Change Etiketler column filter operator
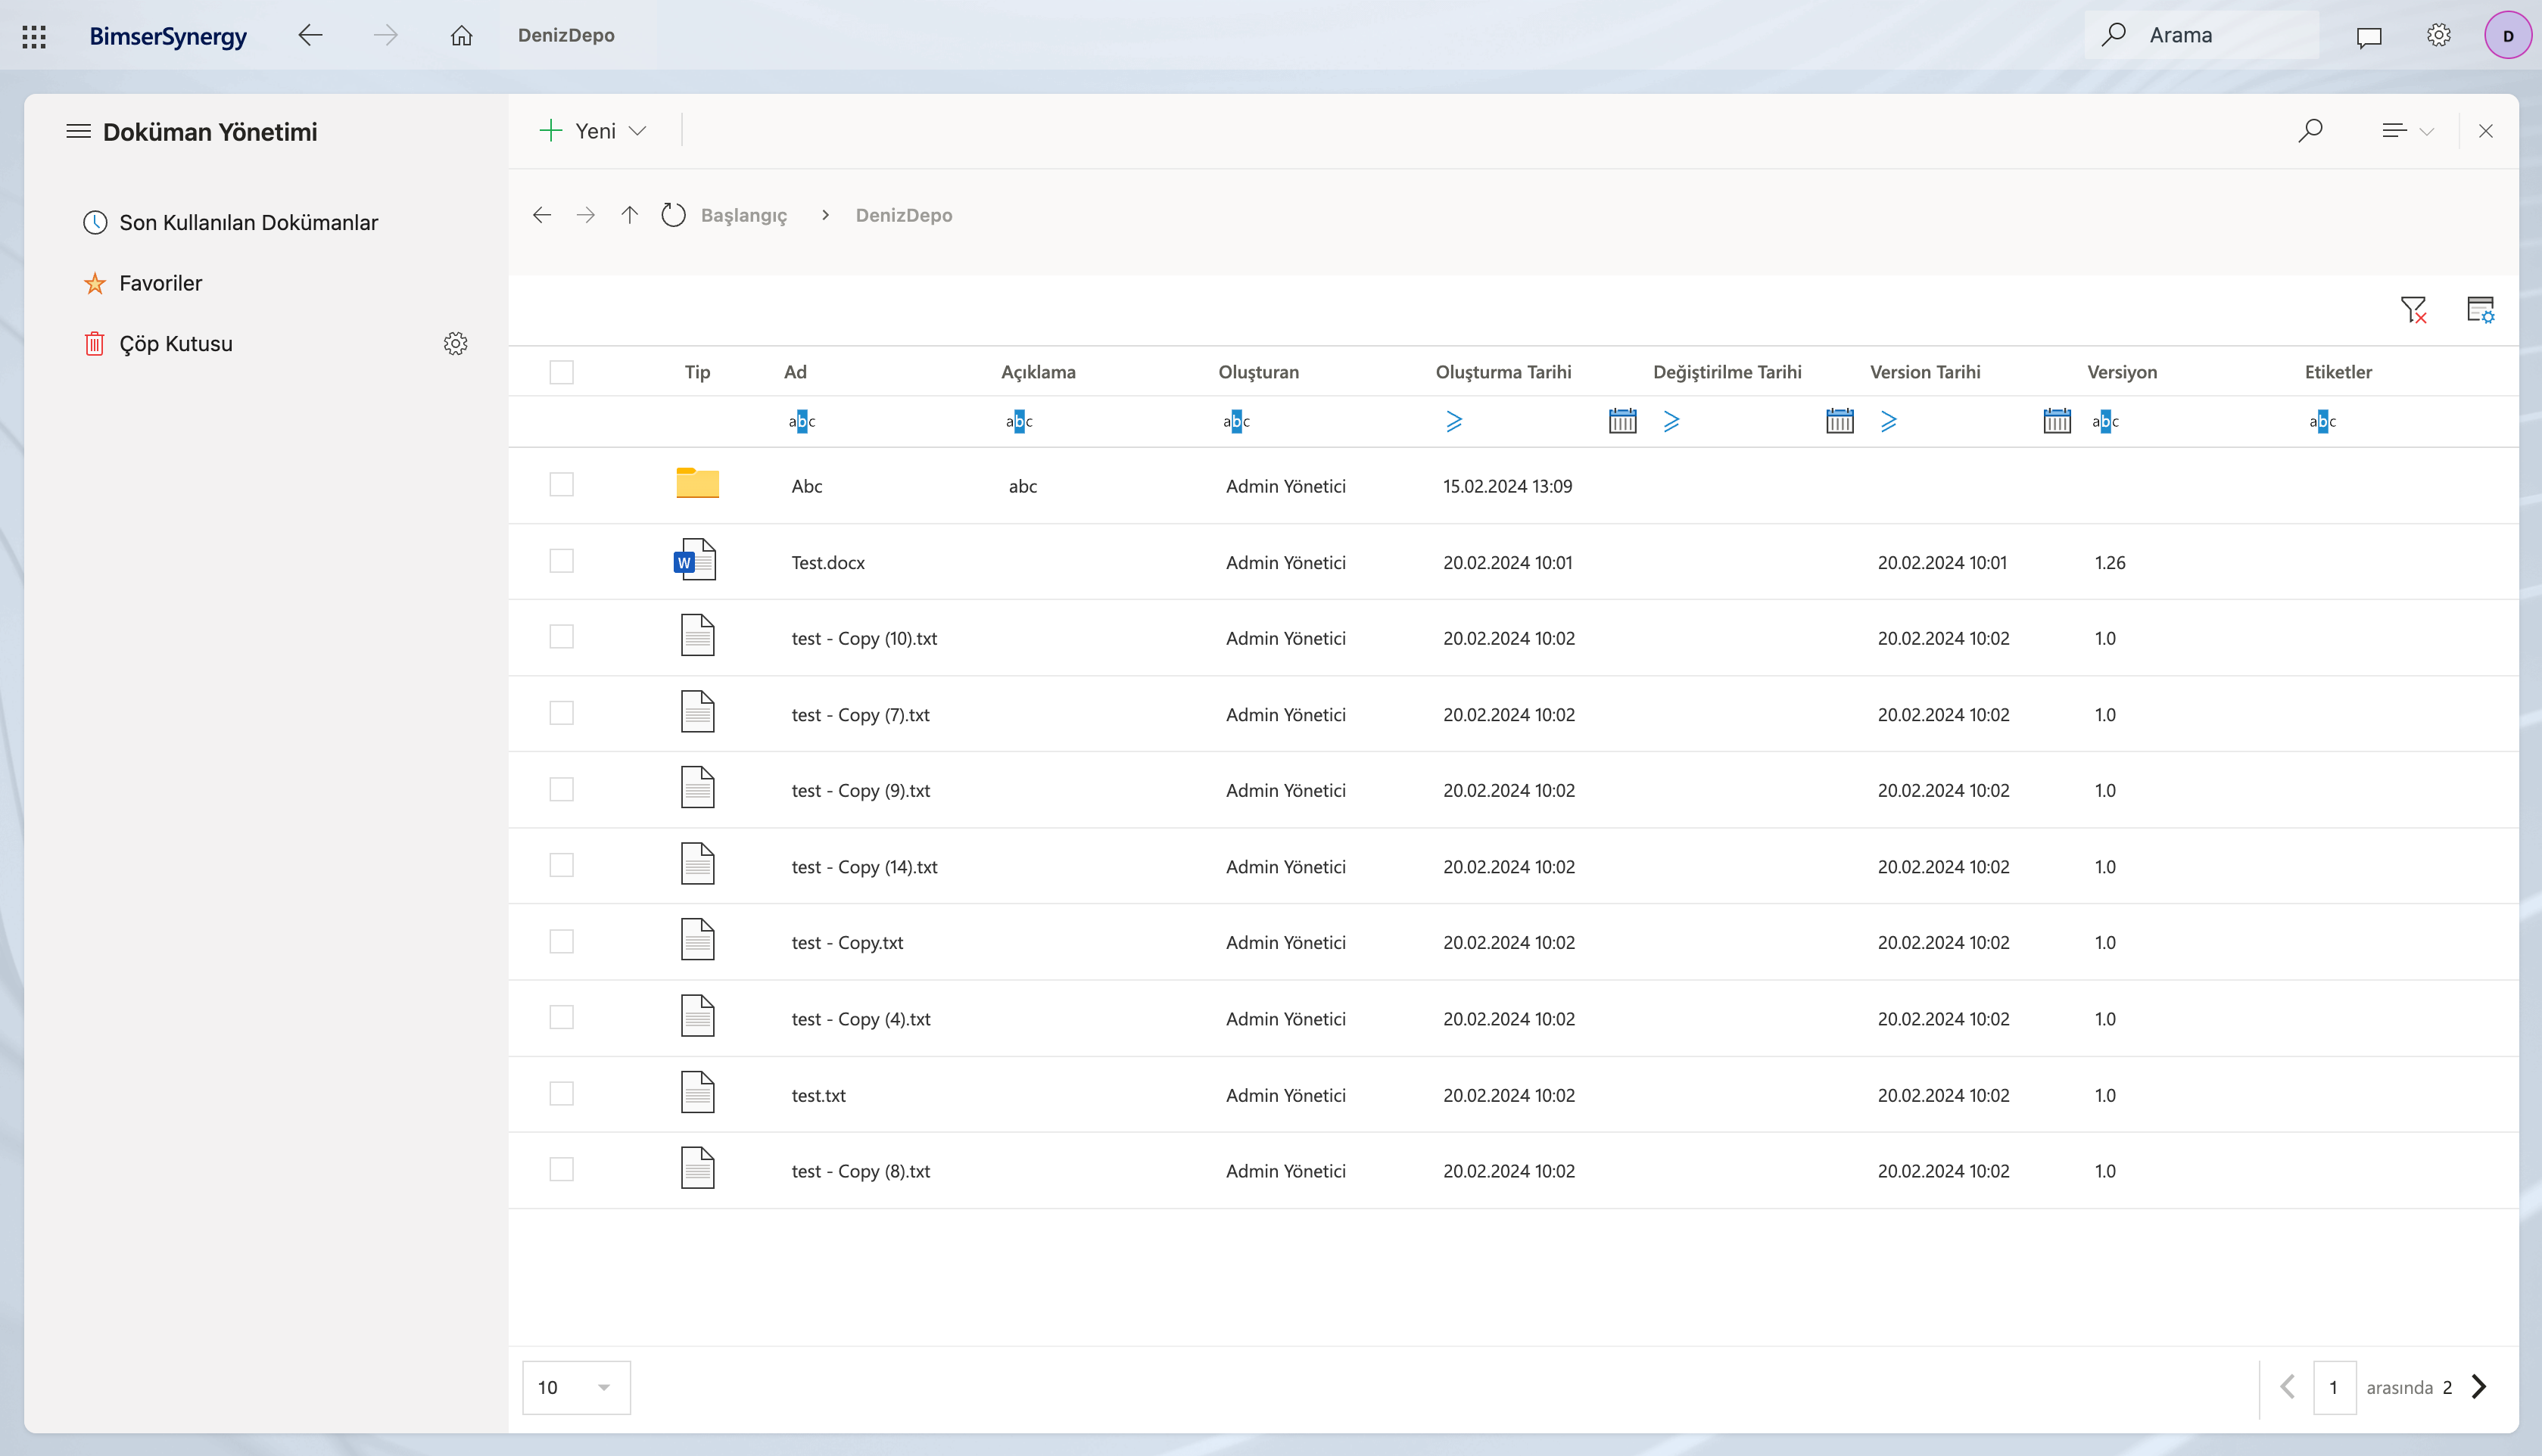 pos(2323,422)
